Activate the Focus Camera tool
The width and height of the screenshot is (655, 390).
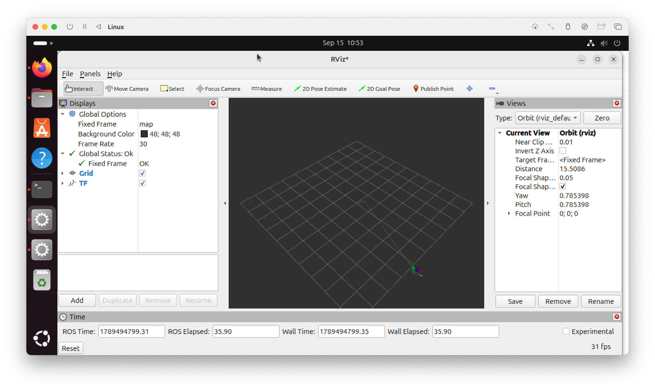pos(218,89)
